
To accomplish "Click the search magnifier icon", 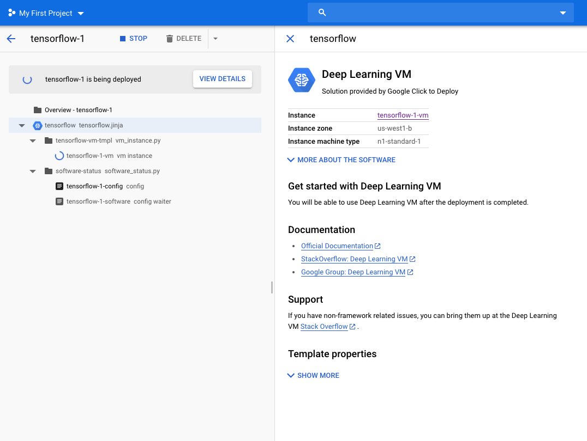I will point(322,13).
